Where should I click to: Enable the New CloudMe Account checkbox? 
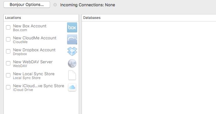(x=8, y=39)
